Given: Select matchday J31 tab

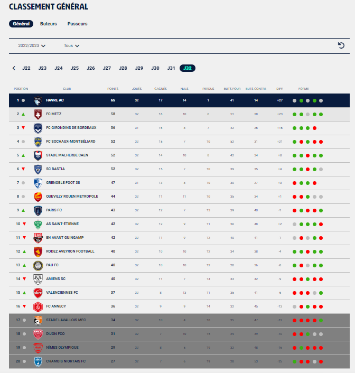Looking at the screenshot, I should click(x=171, y=68).
